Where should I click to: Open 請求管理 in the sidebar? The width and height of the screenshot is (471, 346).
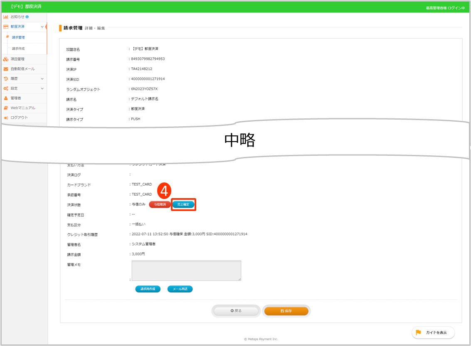point(18,37)
